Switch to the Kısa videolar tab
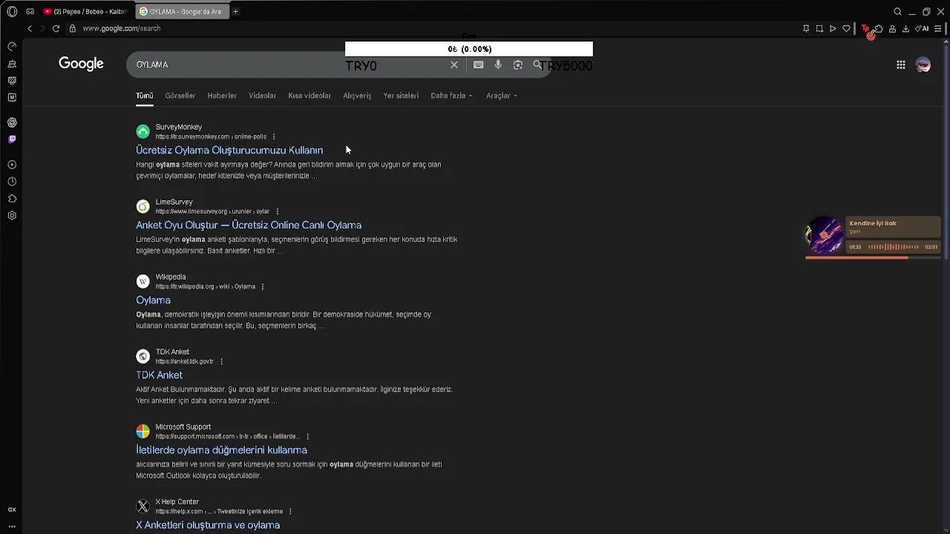The height and width of the screenshot is (534, 950). [309, 96]
